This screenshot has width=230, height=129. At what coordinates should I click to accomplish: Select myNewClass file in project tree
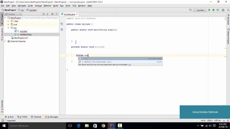[x=26, y=34]
